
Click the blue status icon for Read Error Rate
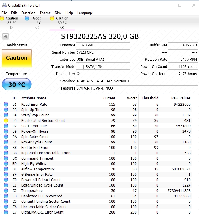[6, 105]
